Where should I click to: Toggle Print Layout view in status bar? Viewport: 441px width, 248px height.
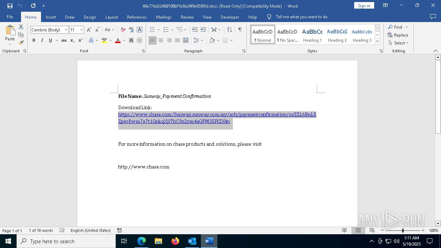coord(358,230)
